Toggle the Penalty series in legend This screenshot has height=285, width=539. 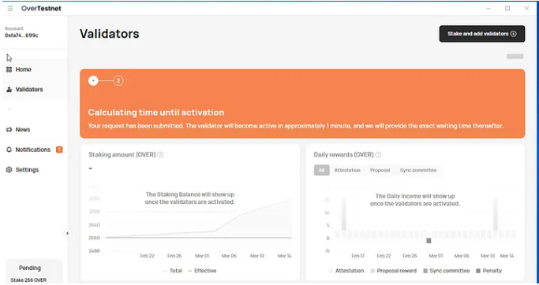488,271
